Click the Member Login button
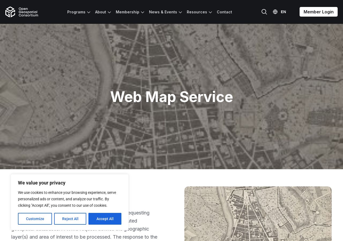 pos(319,12)
